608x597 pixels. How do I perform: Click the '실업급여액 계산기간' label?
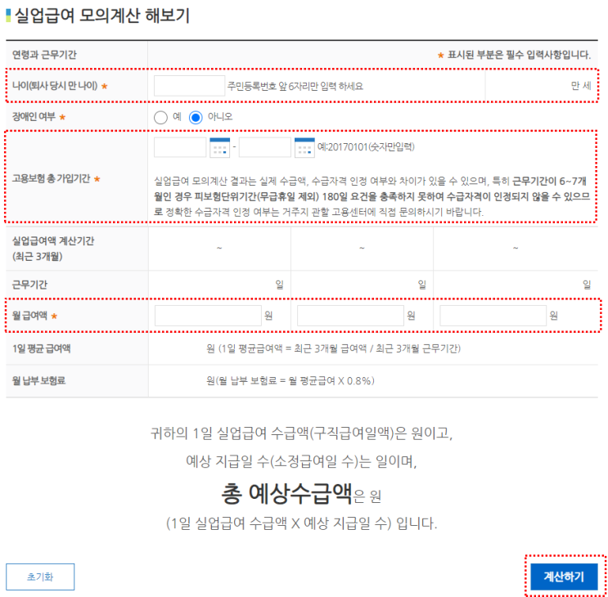53,241
